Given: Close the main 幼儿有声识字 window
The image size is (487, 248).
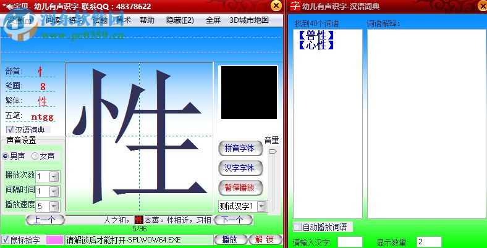Looking at the screenshot, I should (276, 6).
